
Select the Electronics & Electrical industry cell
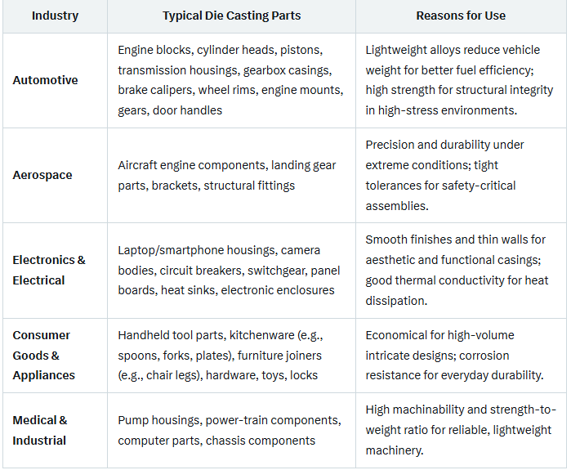[x=49, y=270]
